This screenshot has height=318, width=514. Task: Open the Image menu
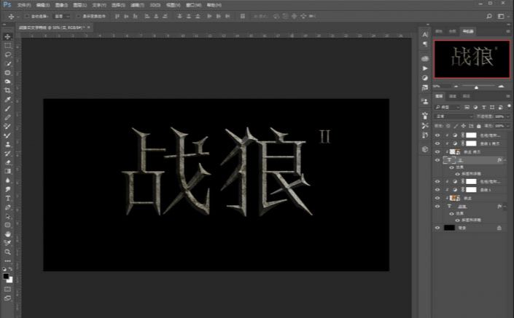(x=61, y=5)
